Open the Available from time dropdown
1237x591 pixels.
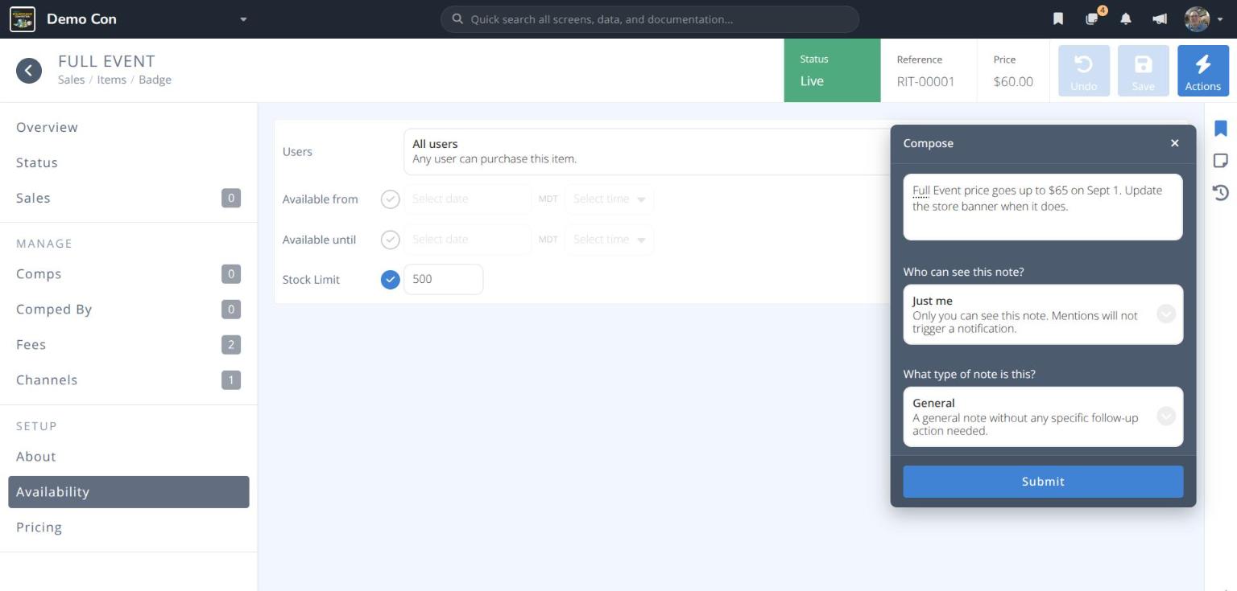pyautogui.click(x=609, y=199)
